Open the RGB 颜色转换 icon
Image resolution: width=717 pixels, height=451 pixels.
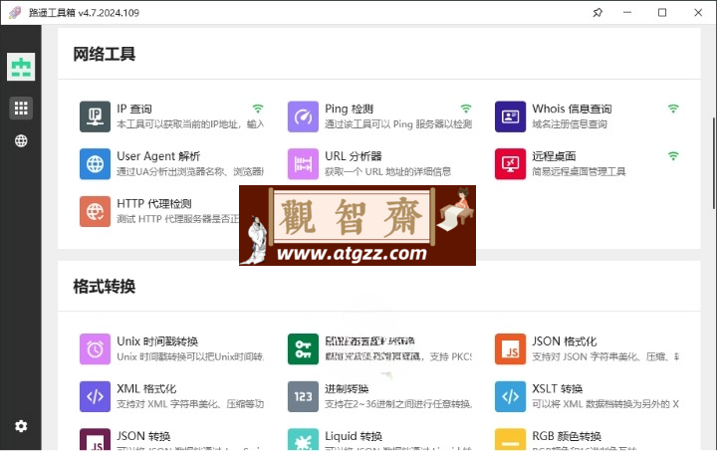(510, 440)
